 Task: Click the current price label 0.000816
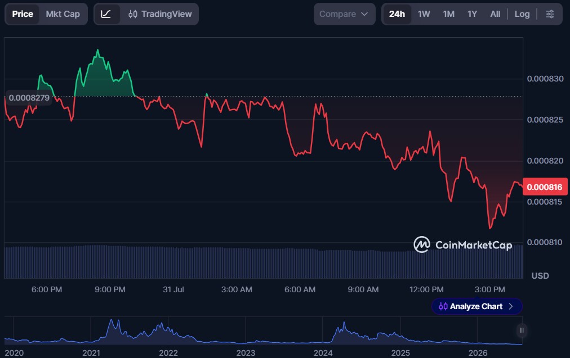(x=545, y=187)
